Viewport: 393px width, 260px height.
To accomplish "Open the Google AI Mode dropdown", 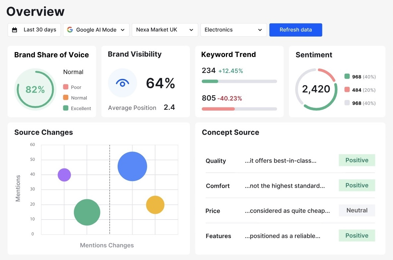I will click(x=96, y=30).
